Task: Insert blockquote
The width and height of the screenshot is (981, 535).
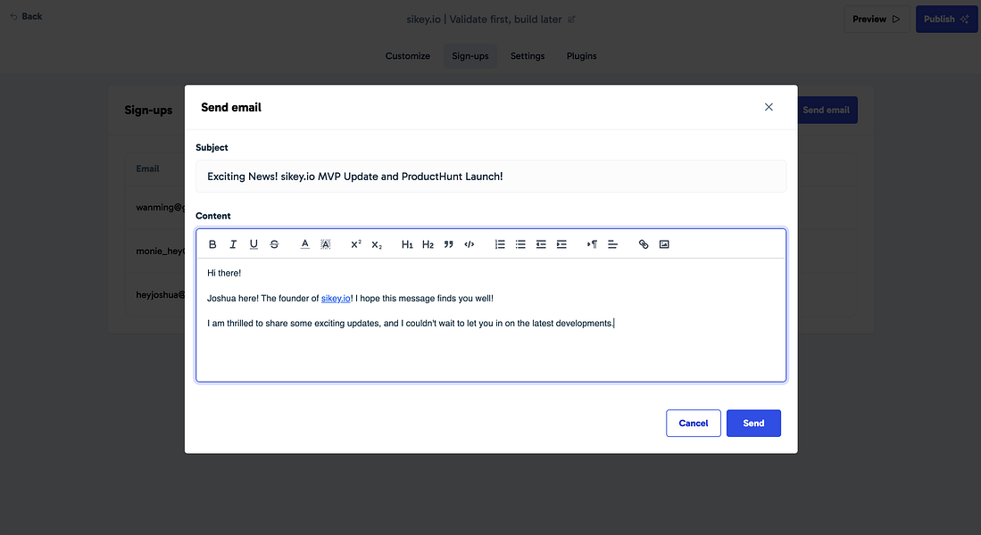Action: click(x=449, y=244)
